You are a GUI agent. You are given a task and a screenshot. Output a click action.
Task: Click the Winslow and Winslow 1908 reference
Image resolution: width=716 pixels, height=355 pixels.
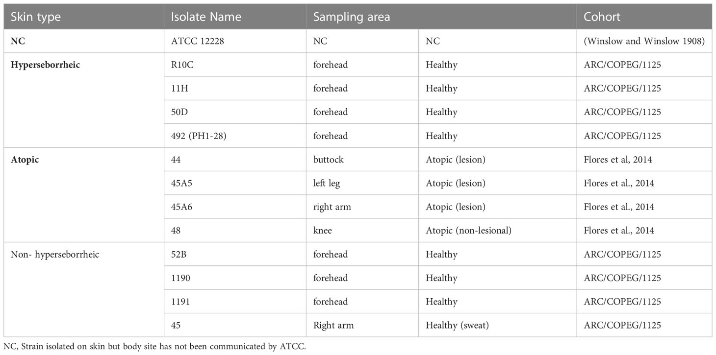pos(644,41)
